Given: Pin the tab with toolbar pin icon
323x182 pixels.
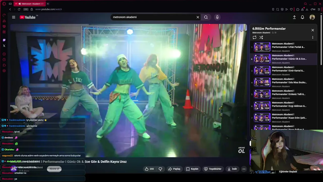Looking at the screenshot, I should coord(273,9).
